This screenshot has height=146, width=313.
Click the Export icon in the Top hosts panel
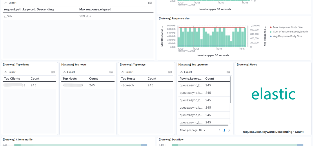point(64,72)
